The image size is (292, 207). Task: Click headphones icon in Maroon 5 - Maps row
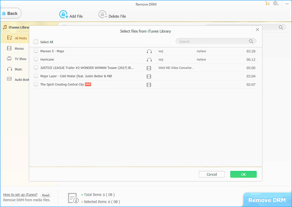click(x=149, y=51)
